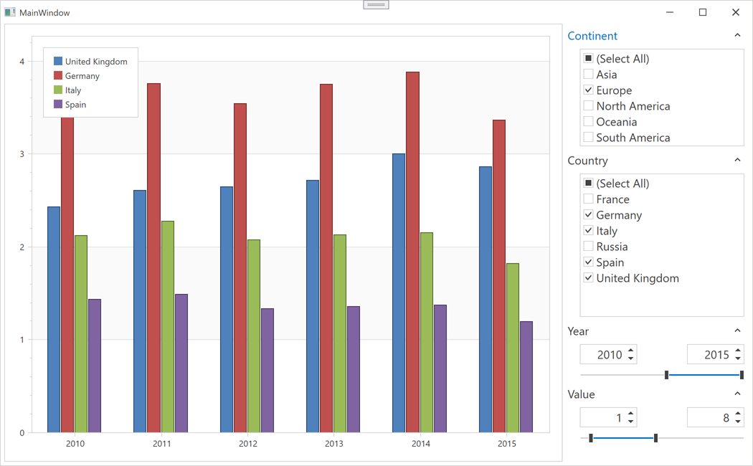Click the red Germany legend marker

58,75
